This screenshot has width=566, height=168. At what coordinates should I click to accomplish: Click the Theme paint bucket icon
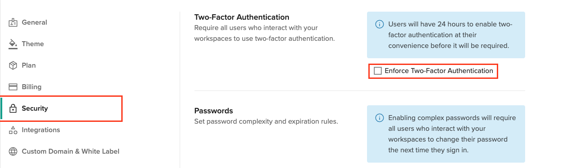pyautogui.click(x=13, y=44)
